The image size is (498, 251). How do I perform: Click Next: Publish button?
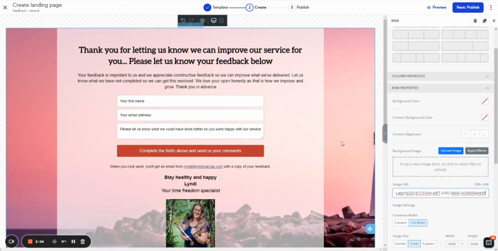coord(468,7)
